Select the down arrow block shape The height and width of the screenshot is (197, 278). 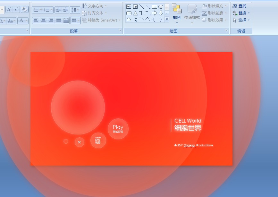tap(161, 13)
